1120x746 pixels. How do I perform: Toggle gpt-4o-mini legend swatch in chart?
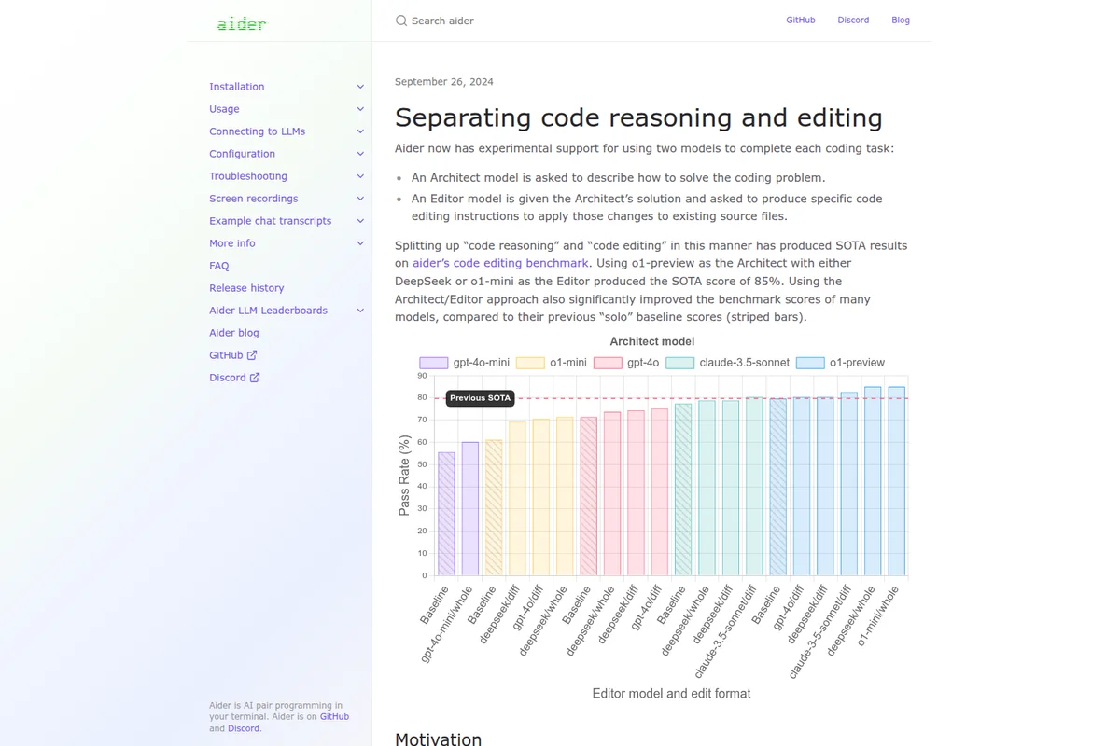pos(434,363)
